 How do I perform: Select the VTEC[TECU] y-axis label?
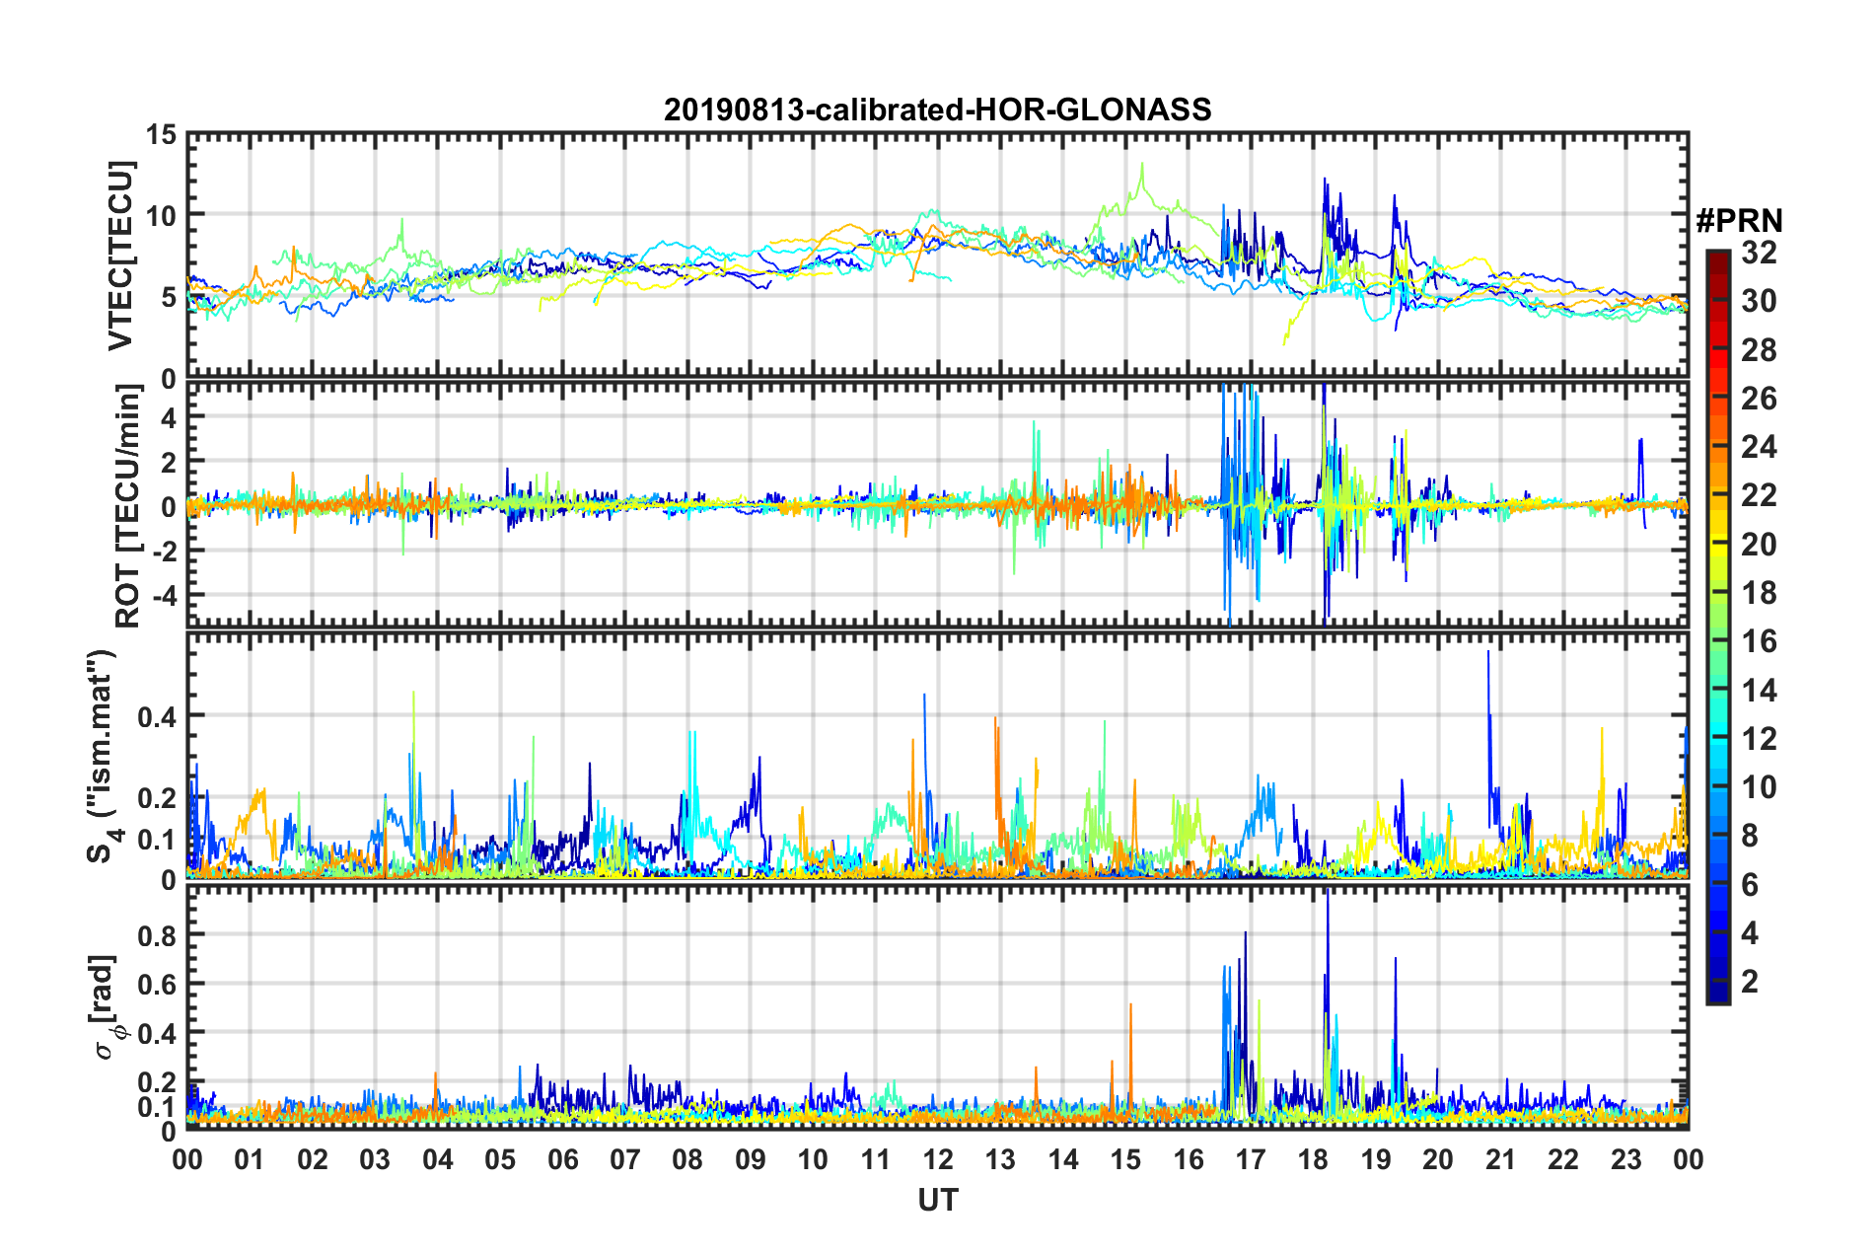point(120,257)
